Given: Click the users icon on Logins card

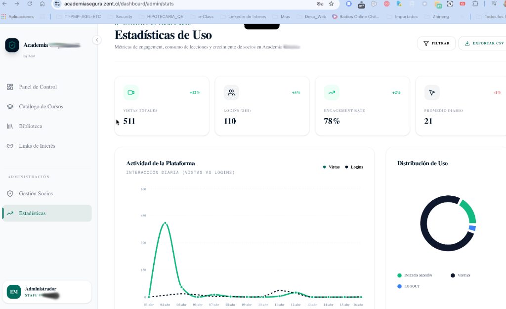Looking at the screenshot, I should [x=231, y=92].
